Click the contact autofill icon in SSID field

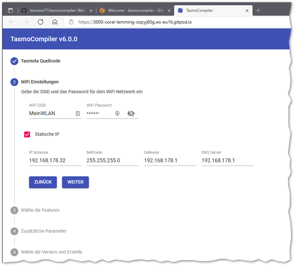[78, 114]
